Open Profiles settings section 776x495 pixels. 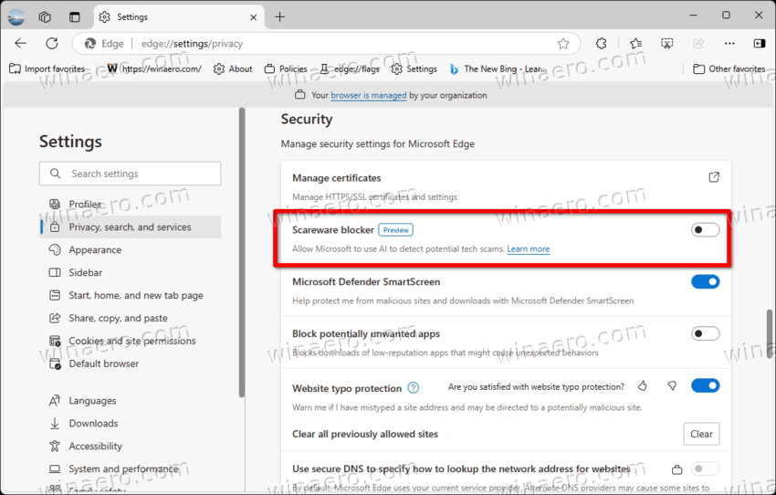[131, 204]
